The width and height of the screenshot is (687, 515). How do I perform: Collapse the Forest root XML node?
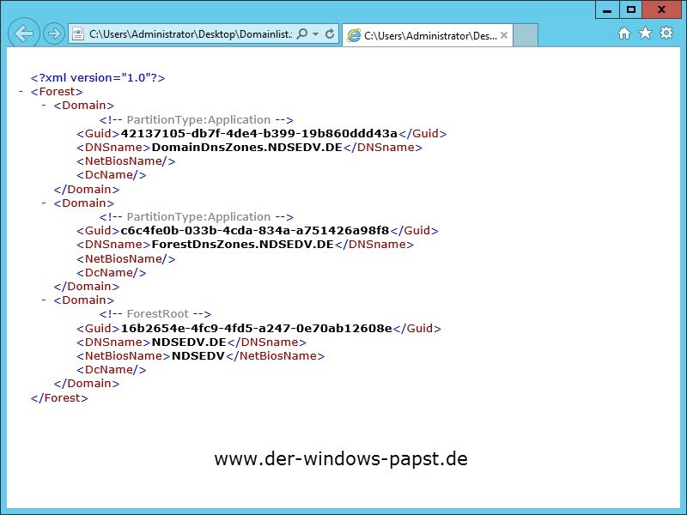coord(21,92)
